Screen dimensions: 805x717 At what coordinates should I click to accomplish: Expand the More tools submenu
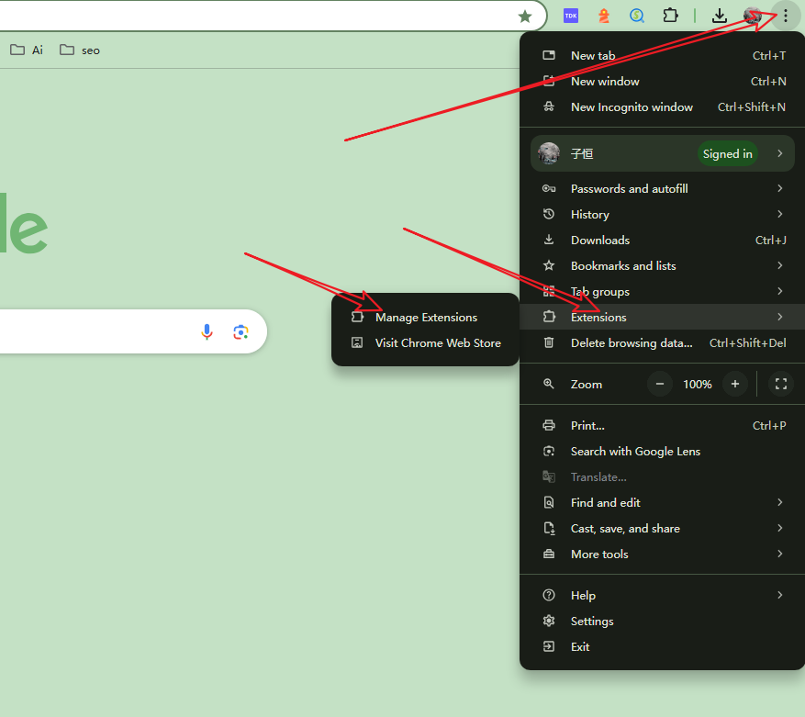tap(599, 554)
